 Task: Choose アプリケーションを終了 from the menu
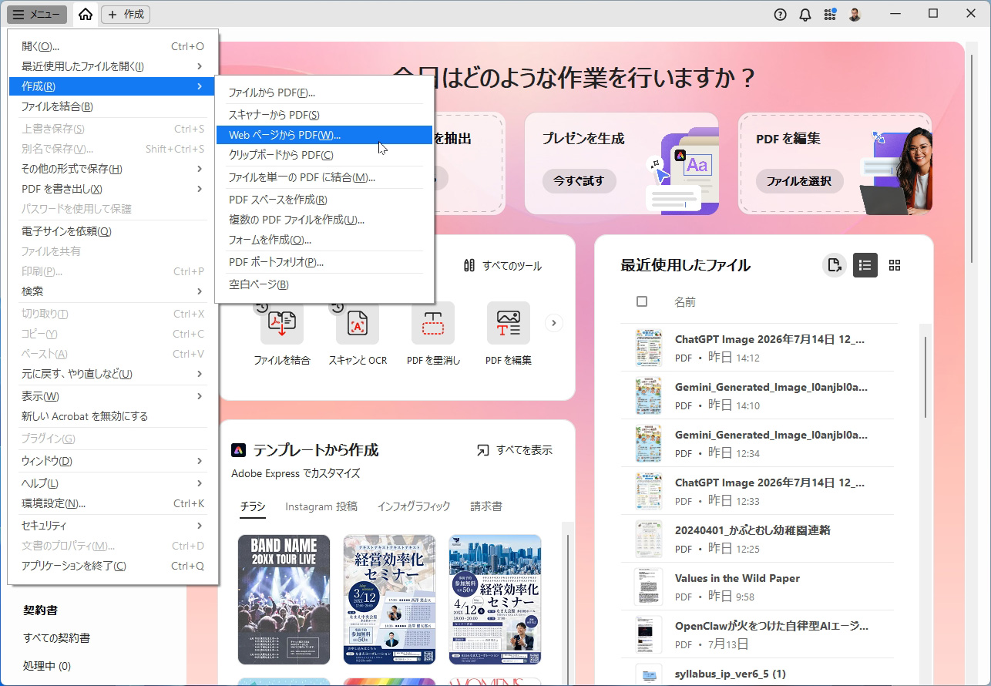[x=113, y=566]
